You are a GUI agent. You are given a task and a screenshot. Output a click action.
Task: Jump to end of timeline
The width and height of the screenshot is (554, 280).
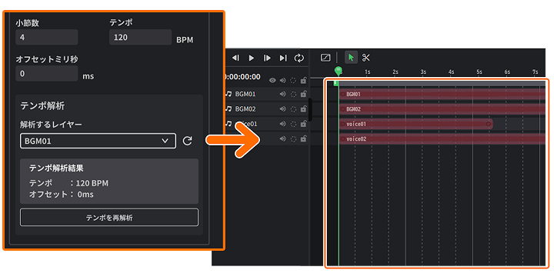coord(283,58)
